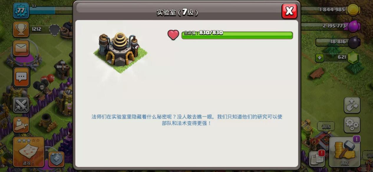Open the trophy league icon
373x172 pixels.
tap(21, 29)
